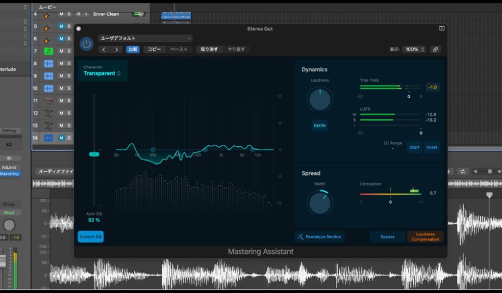Click the Mastering plugin slot in channel strip
Image resolution: width=502 pixels, height=293 pixels.
[10, 174]
